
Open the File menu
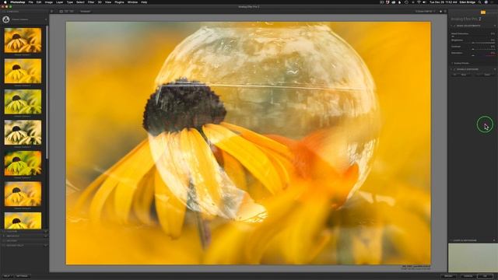point(31,2)
